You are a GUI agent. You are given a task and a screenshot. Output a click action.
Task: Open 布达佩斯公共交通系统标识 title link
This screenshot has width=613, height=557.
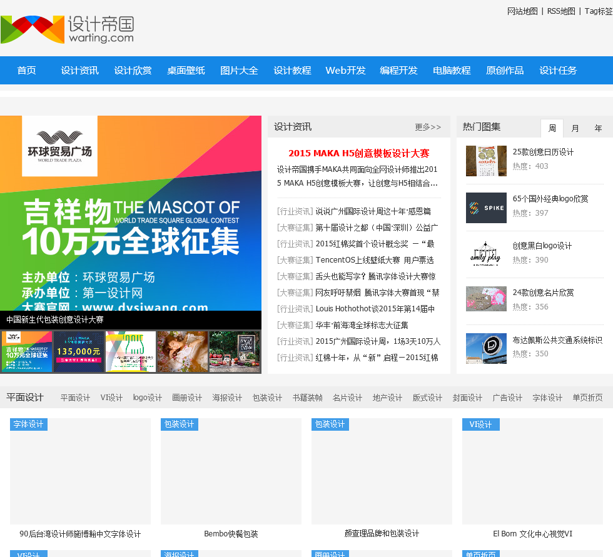(557, 340)
